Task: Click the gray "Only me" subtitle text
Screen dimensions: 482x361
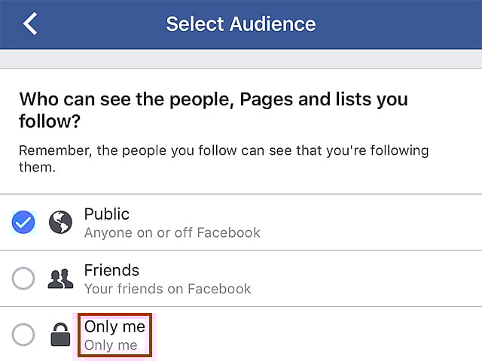Action: (x=111, y=345)
